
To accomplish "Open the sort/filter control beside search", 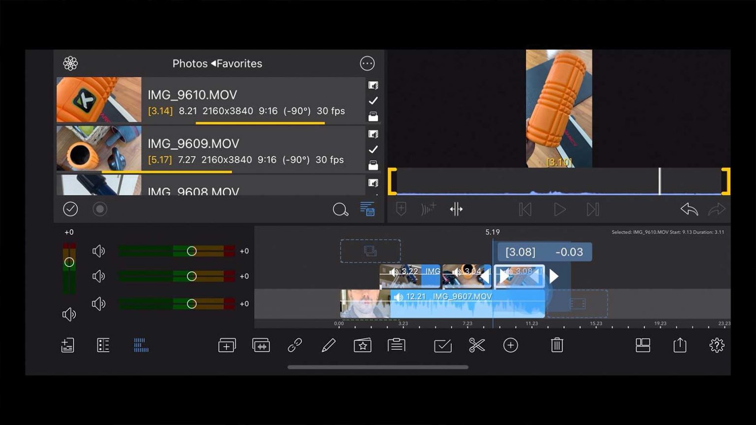I will pyautogui.click(x=368, y=210).
